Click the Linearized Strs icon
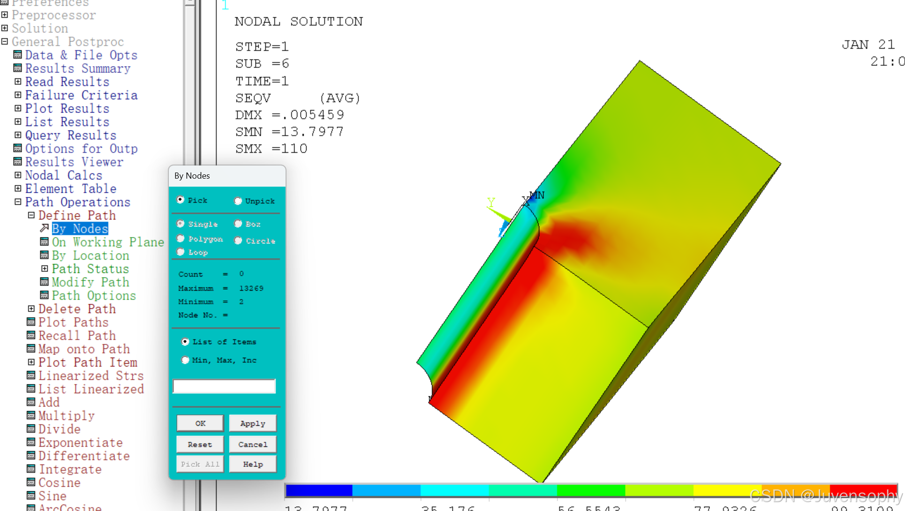Viewport: 905px width, 511px height. pos(31,376)
